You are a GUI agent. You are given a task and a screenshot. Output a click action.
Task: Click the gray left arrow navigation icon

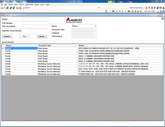pos(135,11)
